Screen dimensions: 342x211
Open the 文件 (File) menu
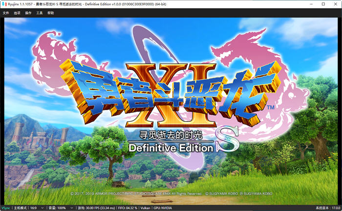click(6, 13)
